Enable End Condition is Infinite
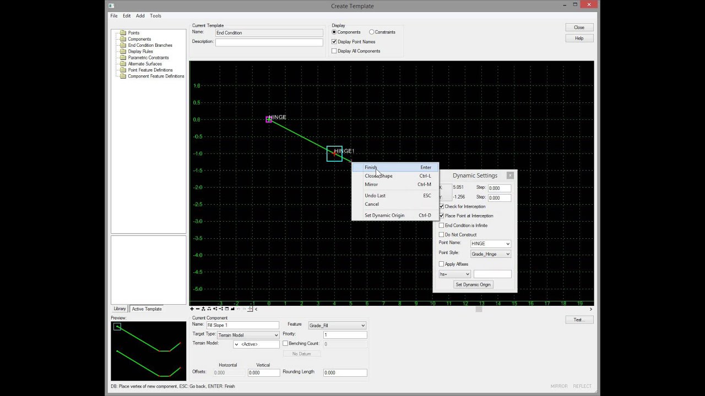Screen dimensions: 705x396 point(441,226)
